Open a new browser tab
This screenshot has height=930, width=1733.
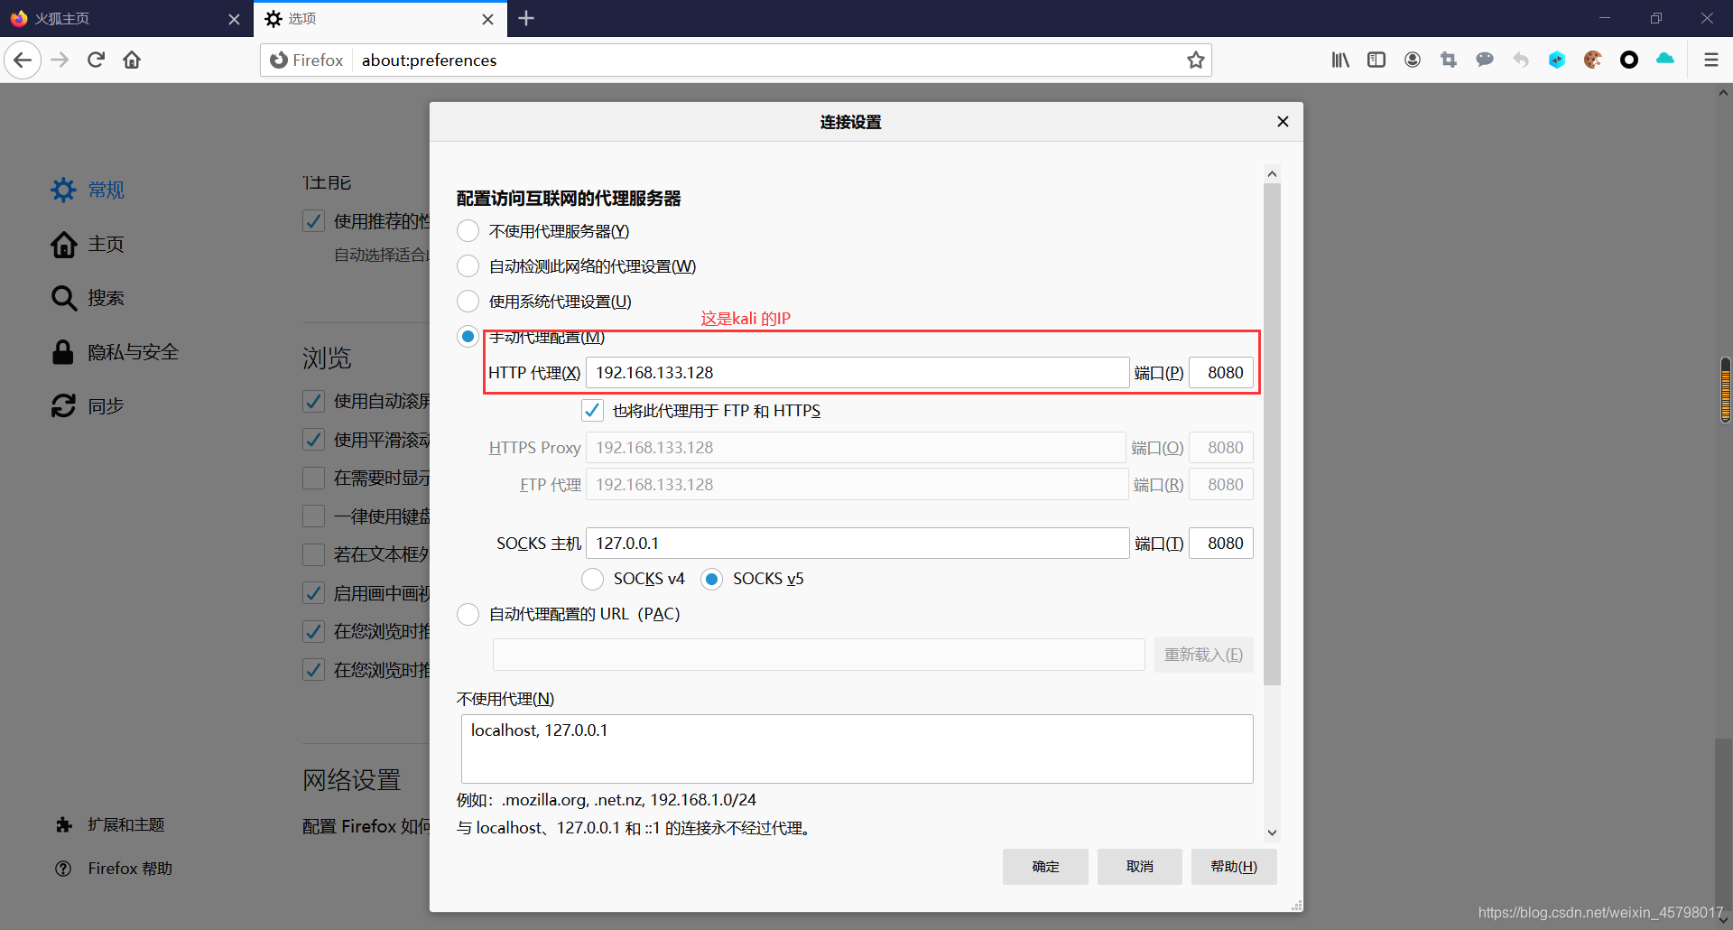coord(526,18)
